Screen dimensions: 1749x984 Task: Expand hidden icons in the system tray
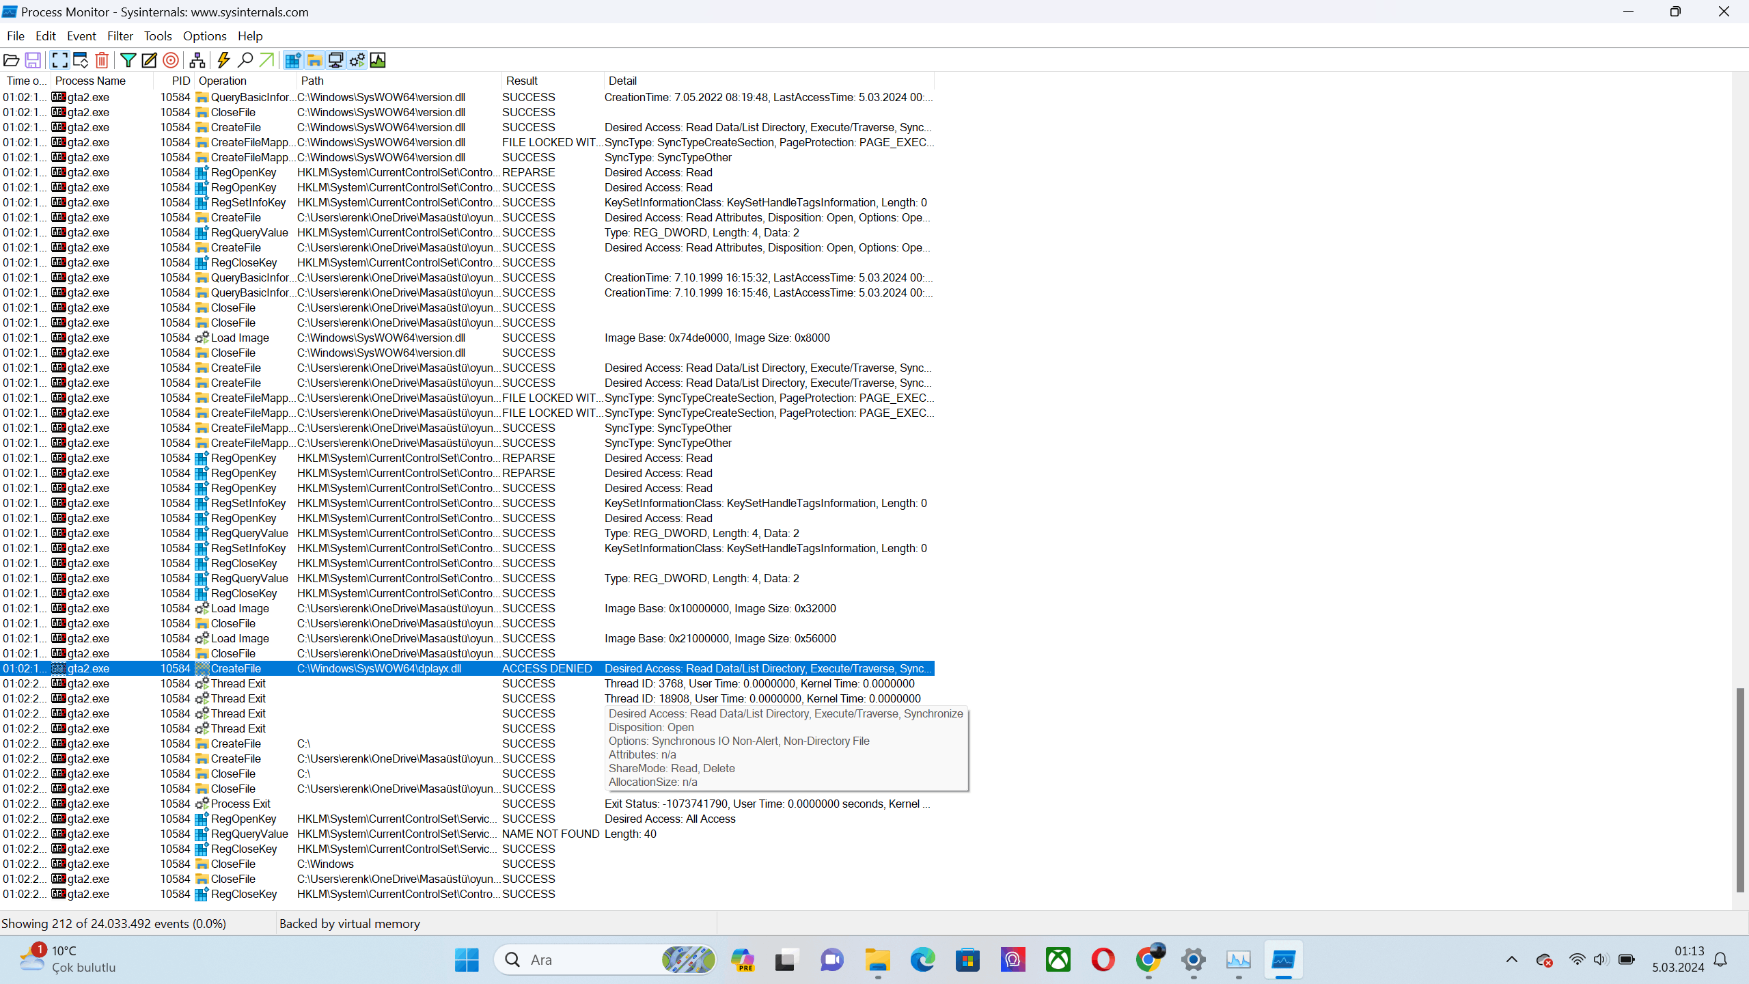coord(1512,959)
